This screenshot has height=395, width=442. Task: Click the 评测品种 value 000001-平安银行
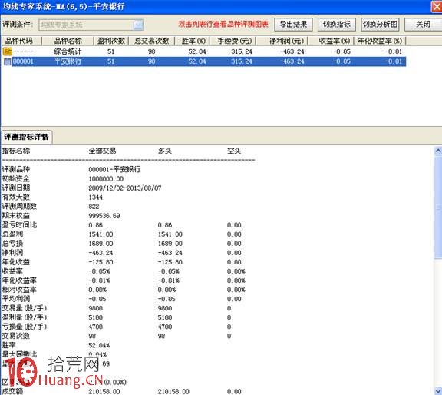coord(114,169)
